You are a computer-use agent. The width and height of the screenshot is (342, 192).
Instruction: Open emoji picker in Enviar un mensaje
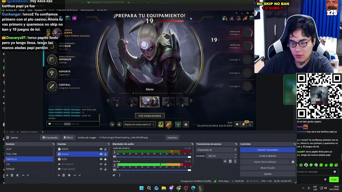pos(335,172)
